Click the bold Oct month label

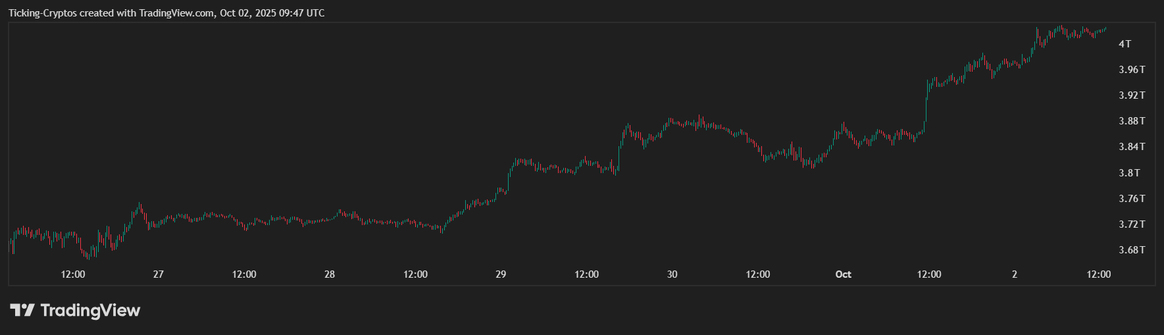(x=843, y=274)
